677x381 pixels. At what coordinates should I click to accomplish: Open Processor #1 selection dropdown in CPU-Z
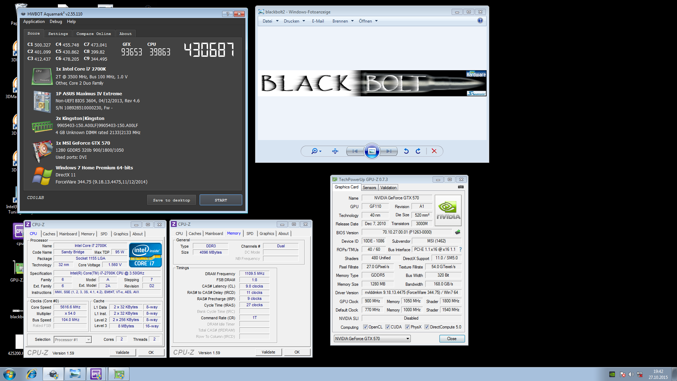point(73,339)
